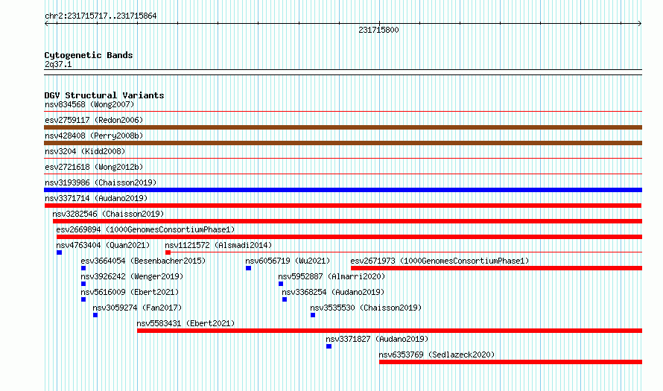
Task: Click the esv2759117 (Redon2006) text label
Action: (x=94, y=120)
